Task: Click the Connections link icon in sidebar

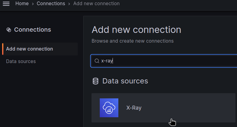Action: [x=9, y=30]
